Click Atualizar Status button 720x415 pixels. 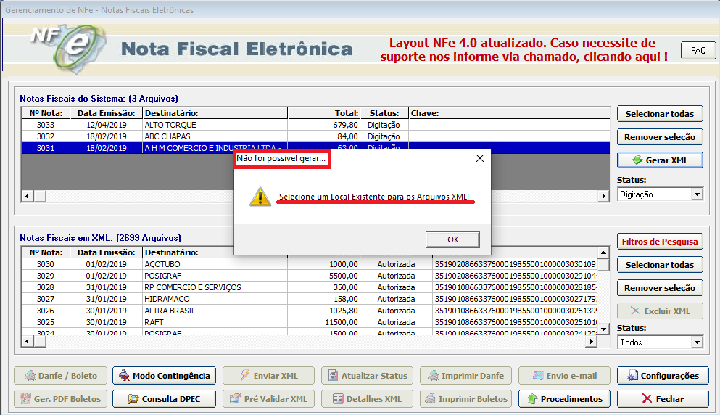367,376
